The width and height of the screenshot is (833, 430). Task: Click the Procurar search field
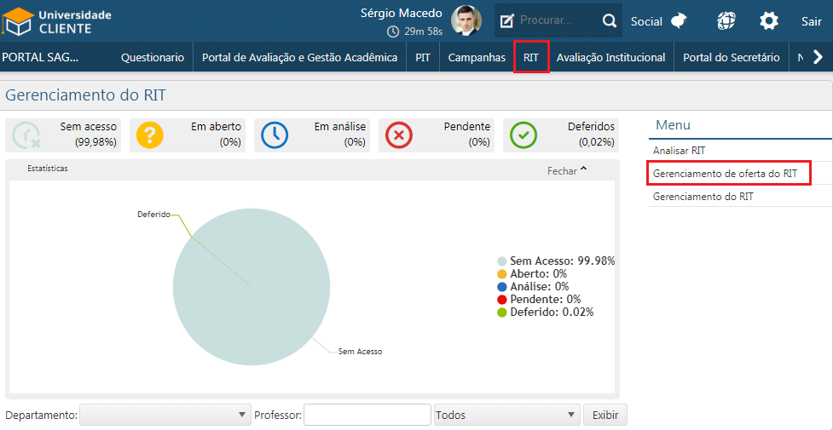point(558,20)
